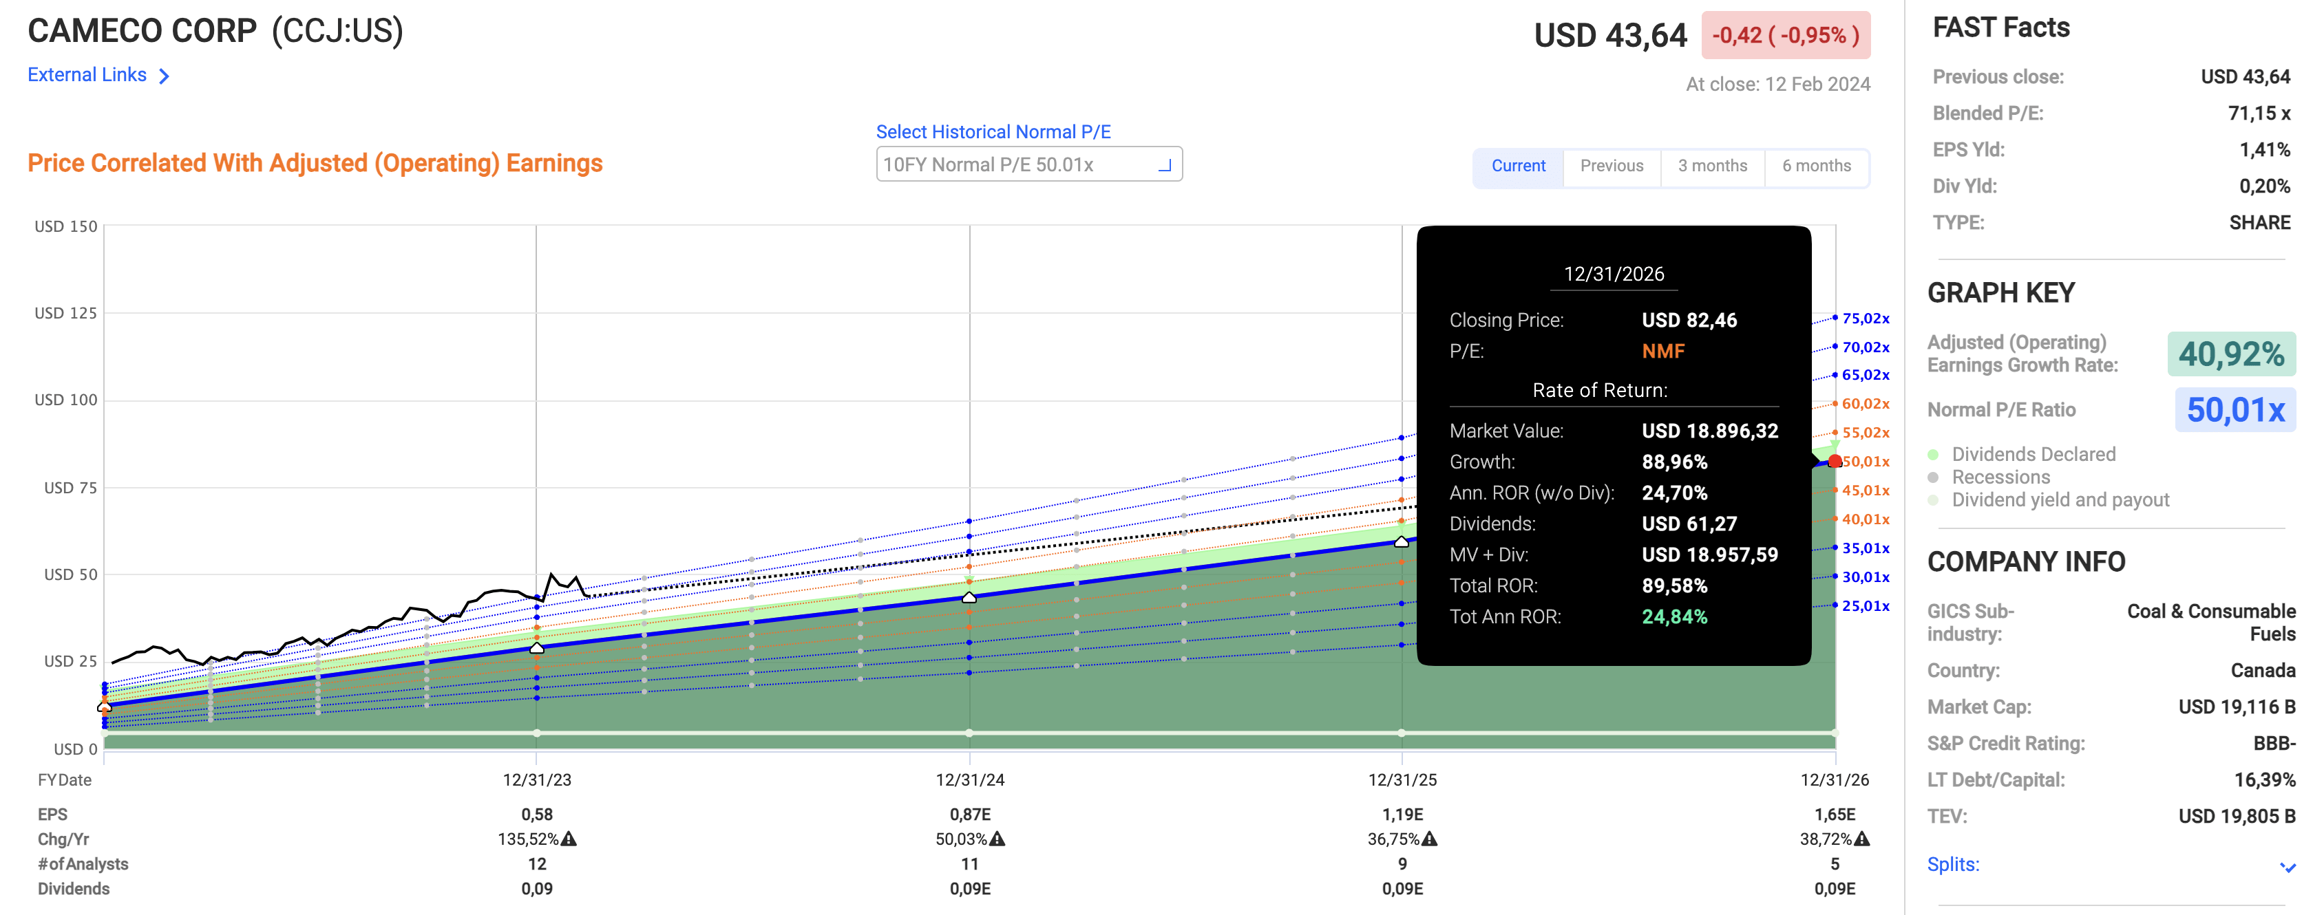2313x915 pixels.
Task: Click the Coal & Consumable Fuels sub-industry
Action: [2210, 623]
